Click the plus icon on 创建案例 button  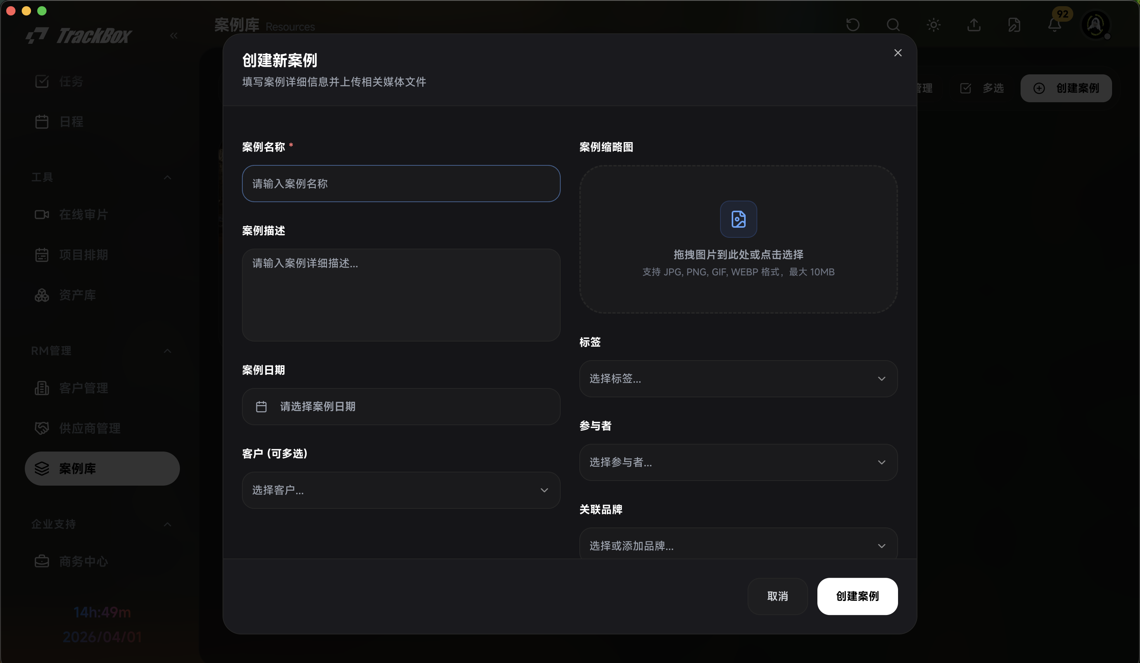tap(1039, 88)
